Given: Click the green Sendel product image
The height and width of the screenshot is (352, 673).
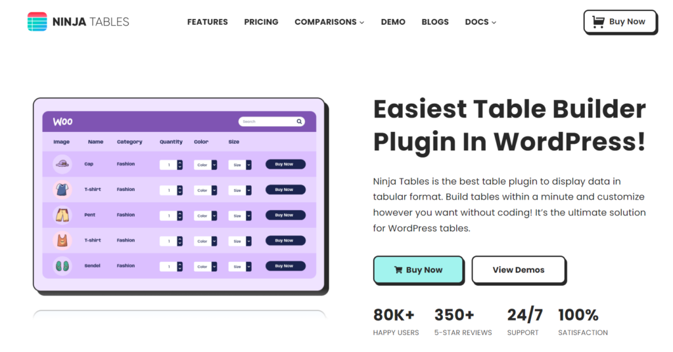Looking at the screenshot, I should pos(62,266).
